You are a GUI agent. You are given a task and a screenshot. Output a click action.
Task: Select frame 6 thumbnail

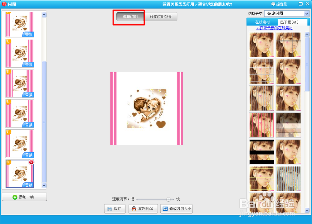20,113
